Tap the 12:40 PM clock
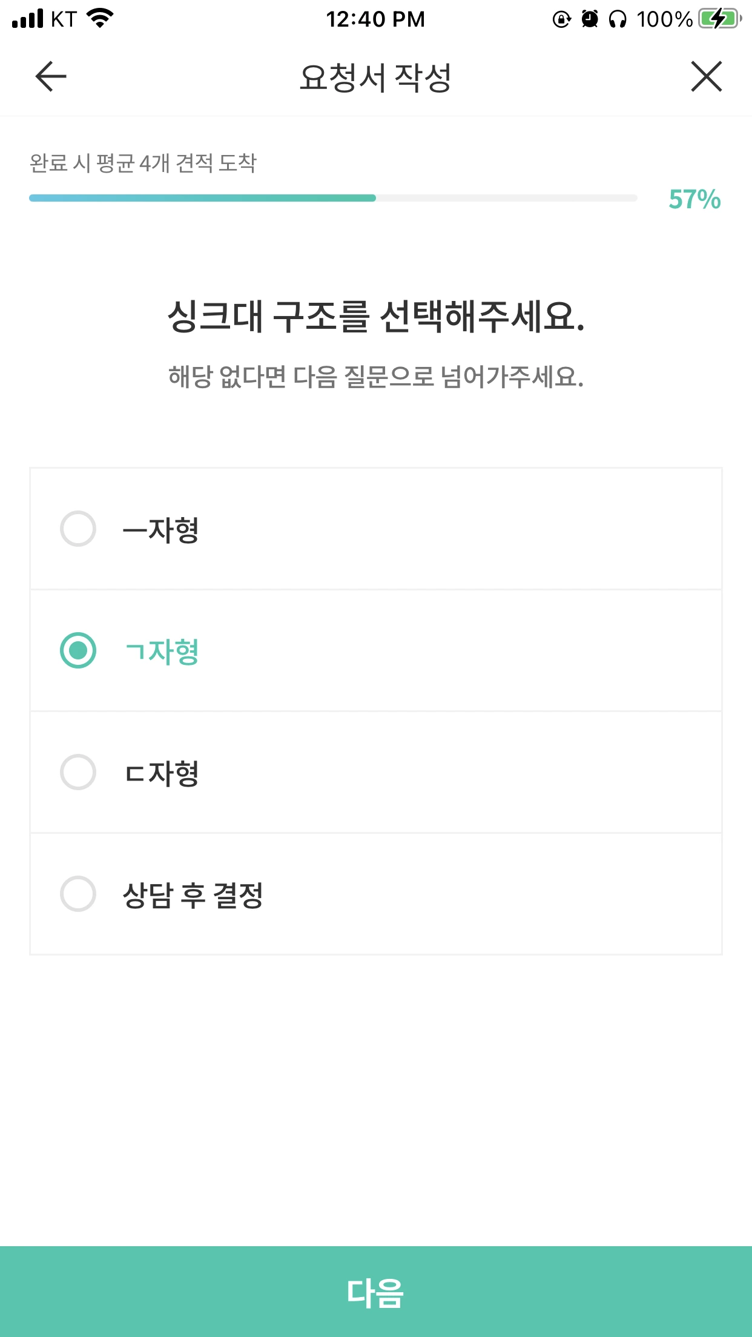752x1337 pixels. [x=375, y=19]
